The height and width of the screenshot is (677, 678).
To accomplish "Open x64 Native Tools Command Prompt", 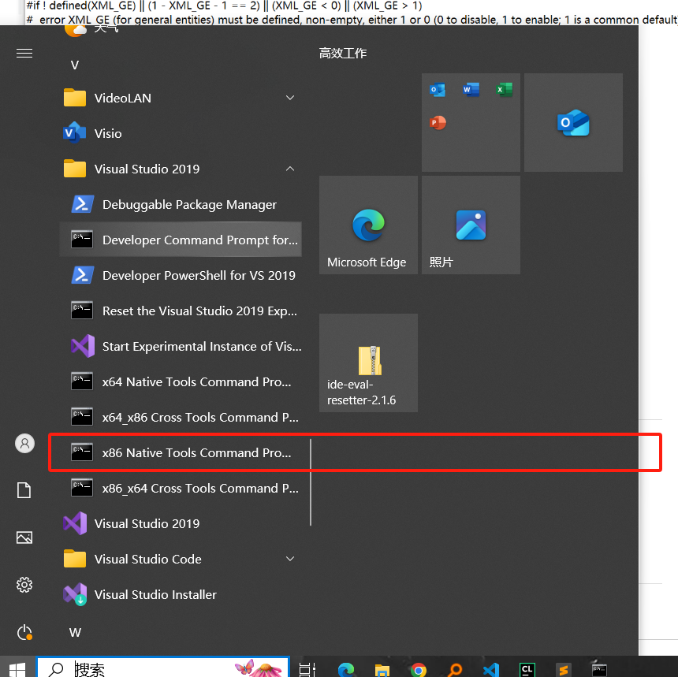I will 181,381.
